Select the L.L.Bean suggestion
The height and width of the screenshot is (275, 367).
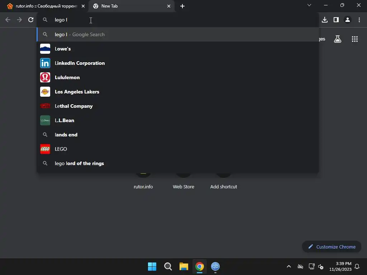point(178,120)
